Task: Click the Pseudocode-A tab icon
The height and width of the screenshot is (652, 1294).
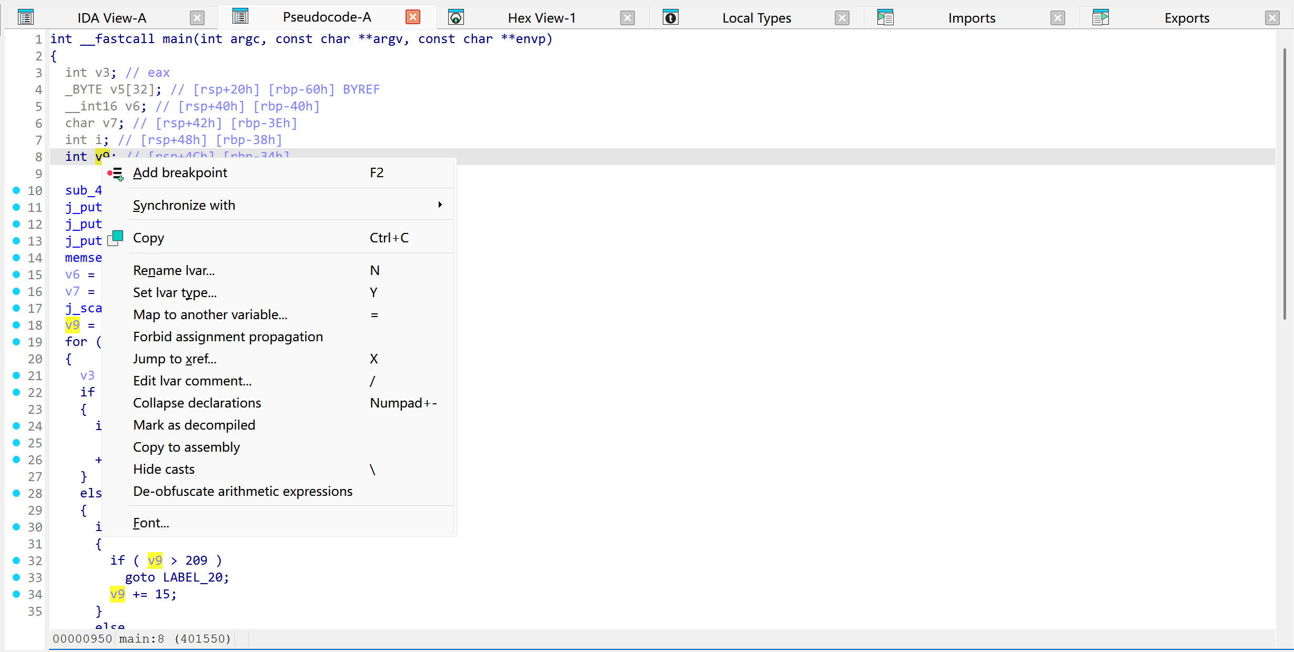Action: click(240, 16)
